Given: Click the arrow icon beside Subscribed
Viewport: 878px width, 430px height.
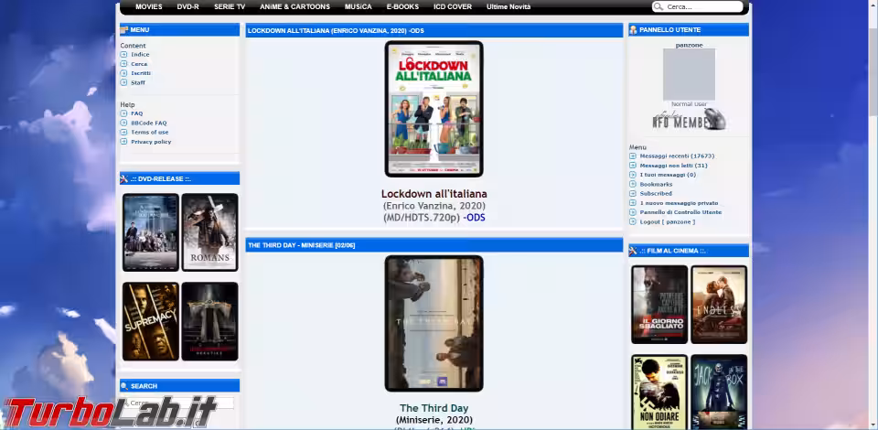Looking at the screenshot, I should 633,193.
